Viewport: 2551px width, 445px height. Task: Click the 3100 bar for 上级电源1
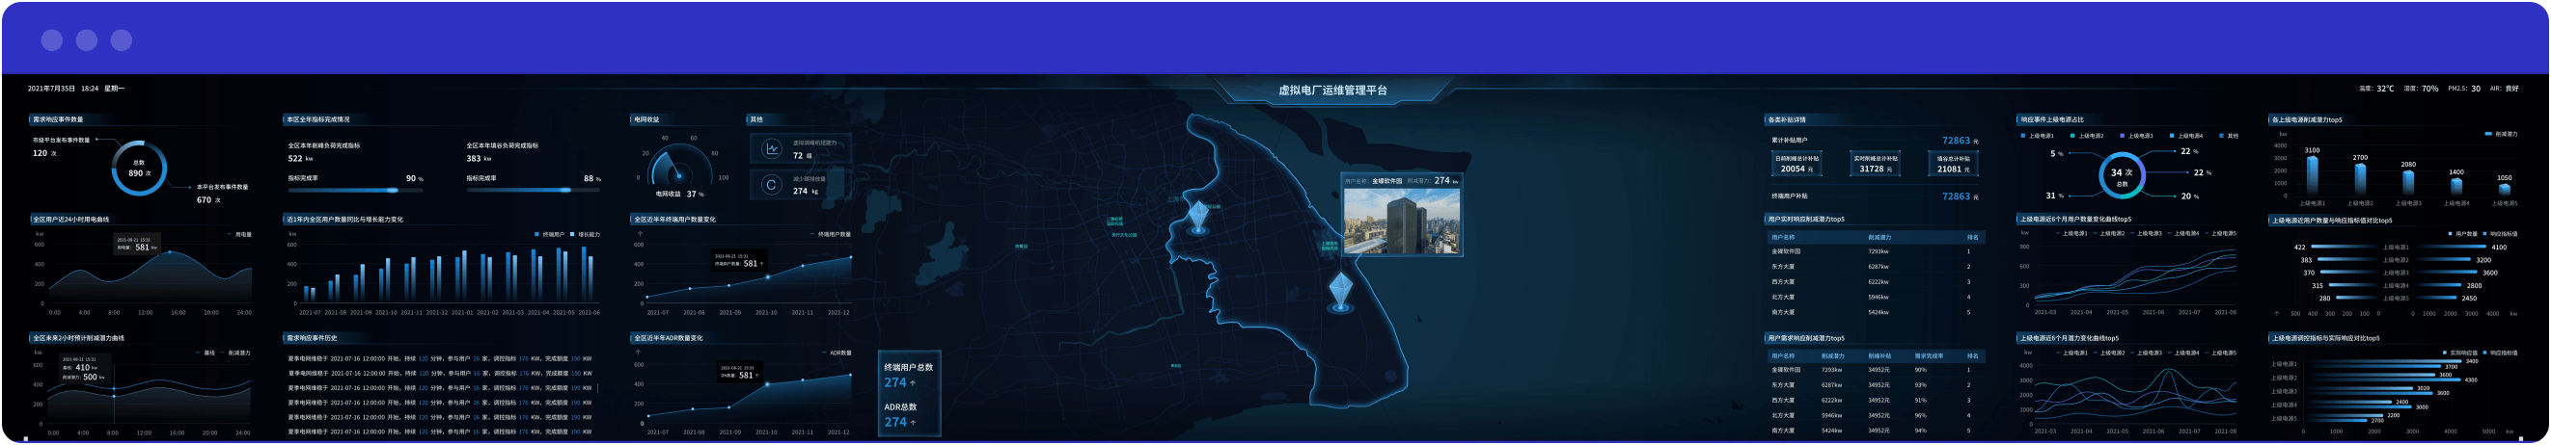click(2312, 175)
